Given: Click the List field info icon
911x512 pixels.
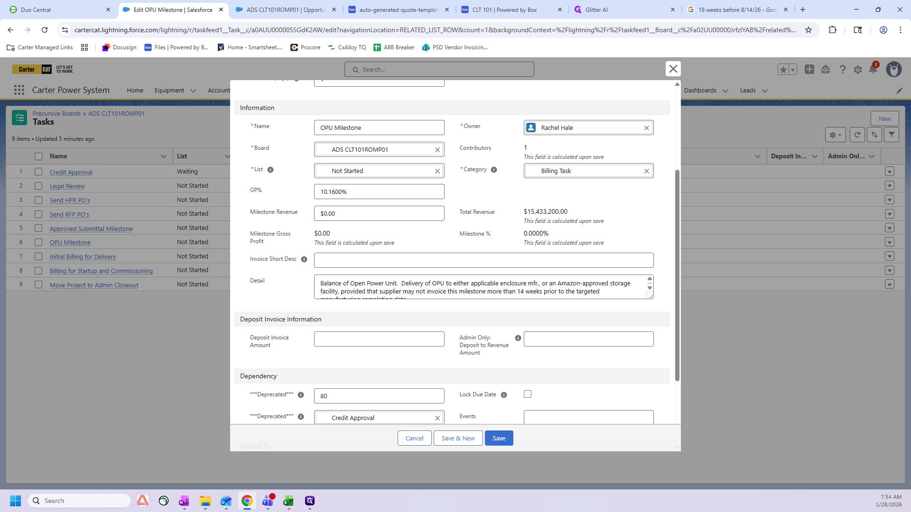Looking at the screenshot, I should coord(270,170).
